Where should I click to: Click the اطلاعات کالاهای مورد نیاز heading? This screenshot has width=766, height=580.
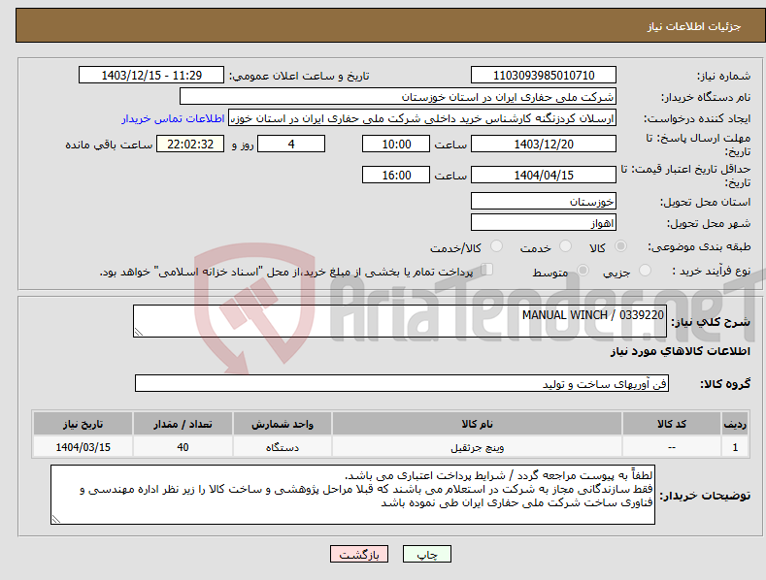(x=680, y=351)
